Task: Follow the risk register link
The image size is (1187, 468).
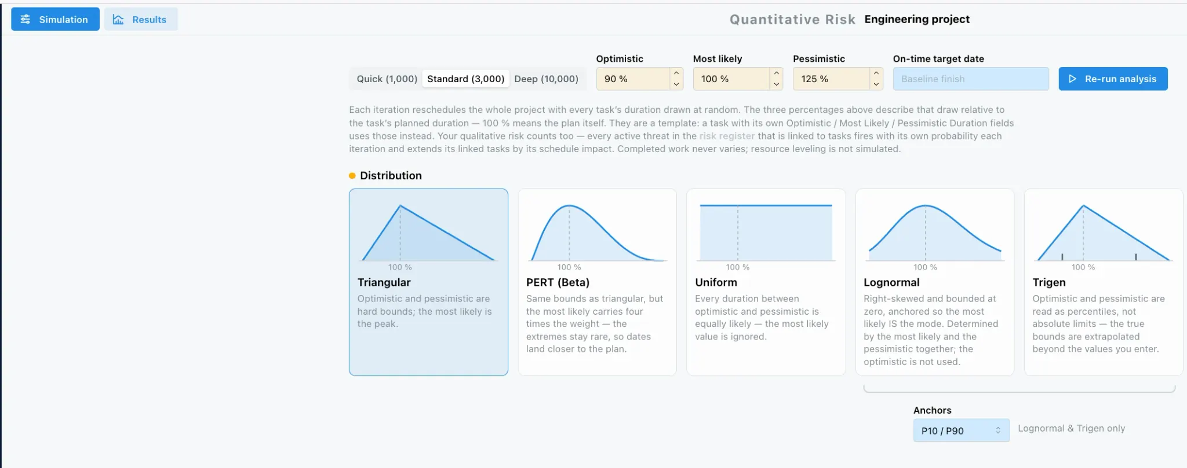Action: 727,136
